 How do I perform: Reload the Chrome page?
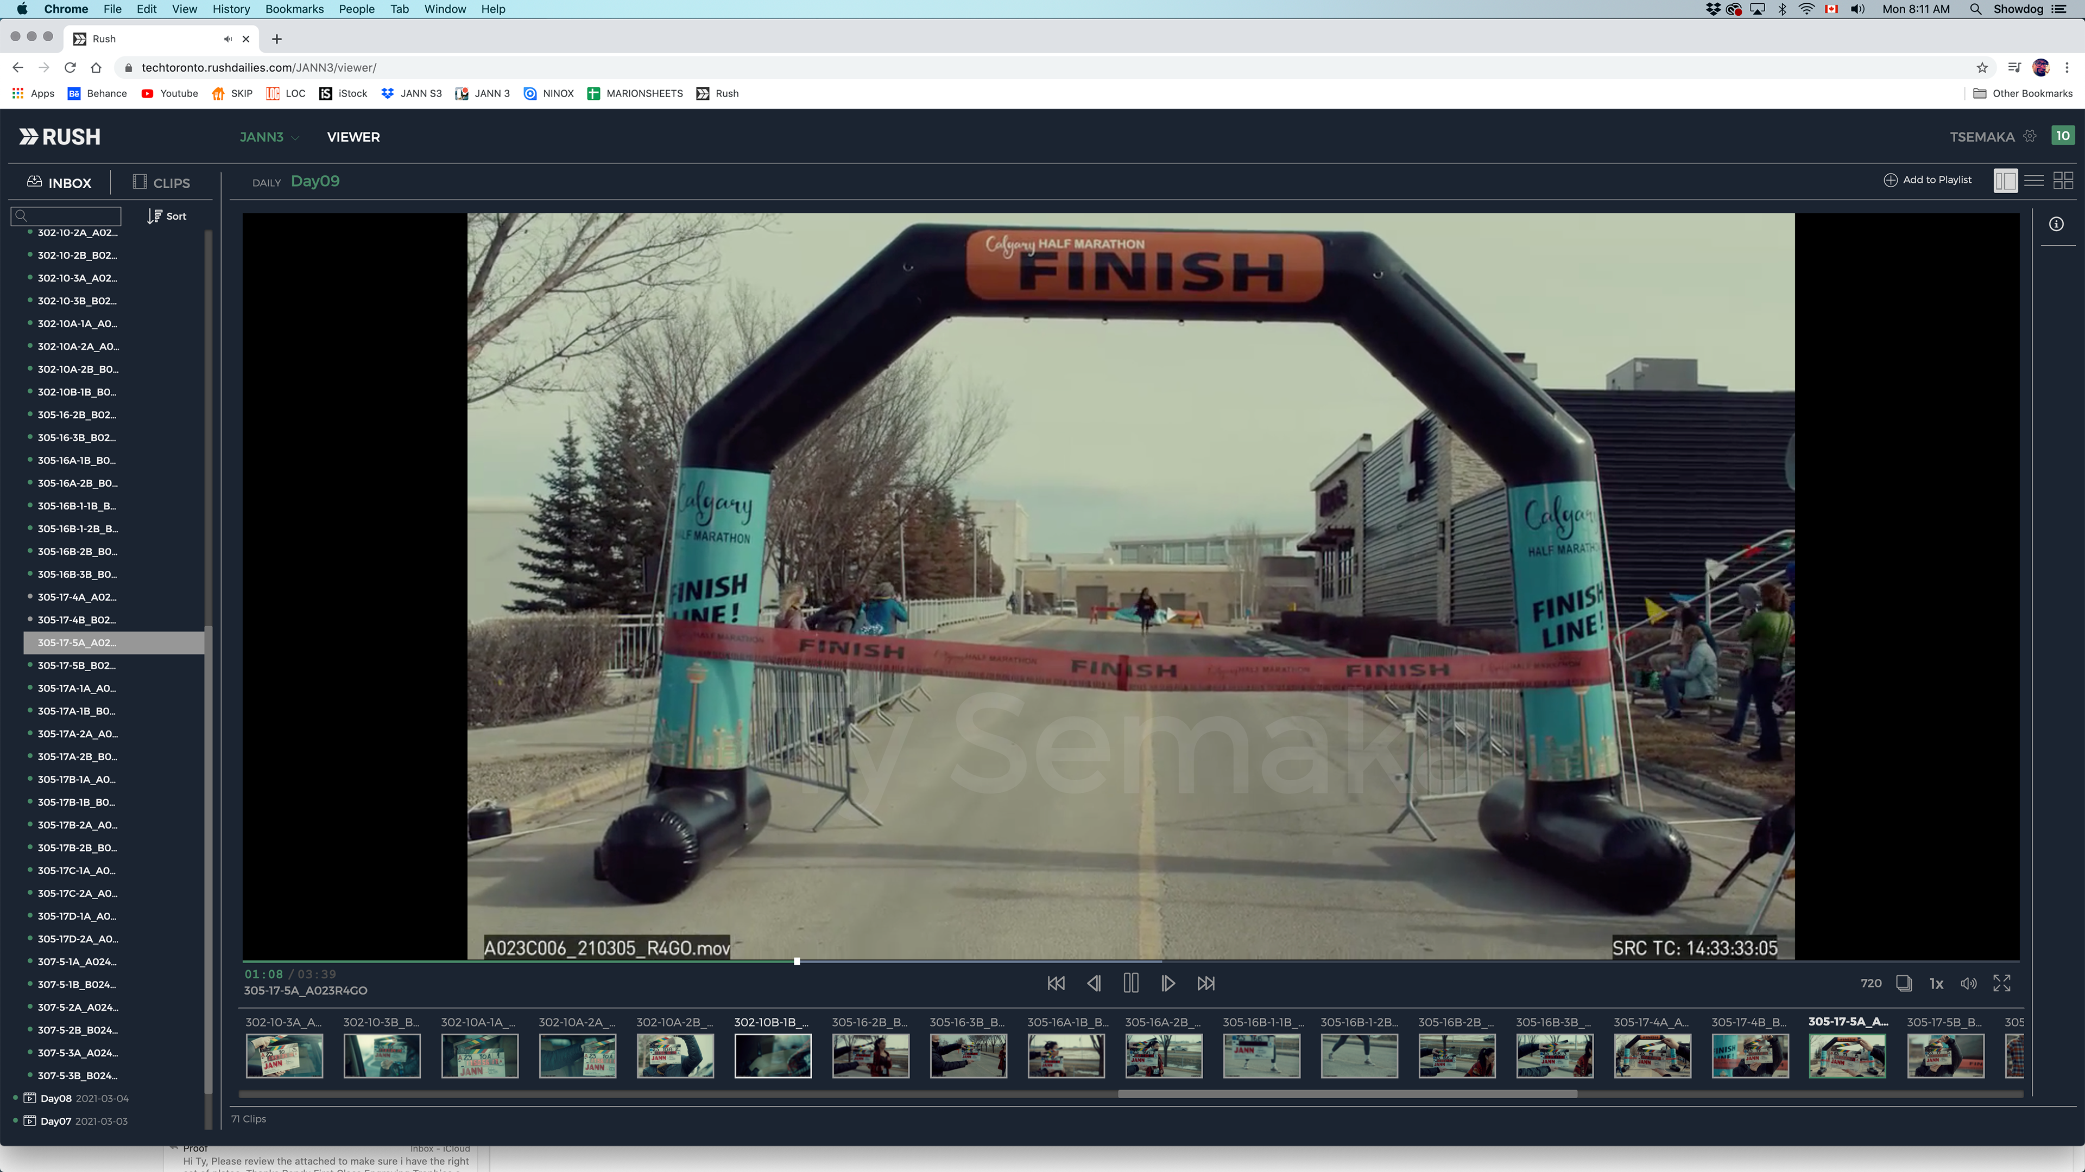71,67
